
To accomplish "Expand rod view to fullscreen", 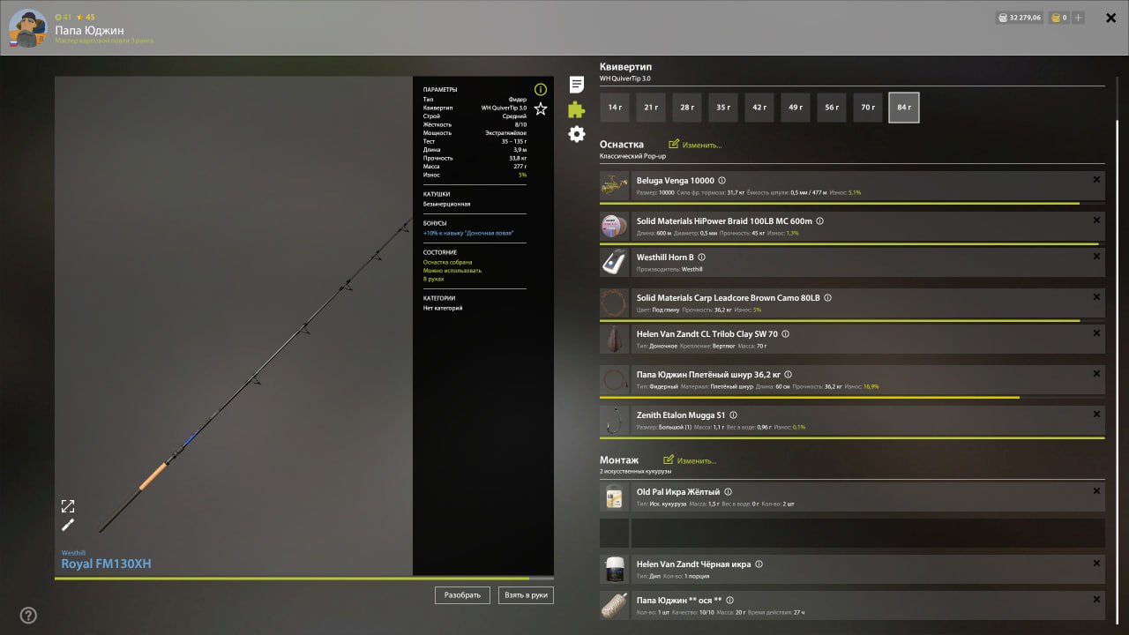I will click(68, 506).
